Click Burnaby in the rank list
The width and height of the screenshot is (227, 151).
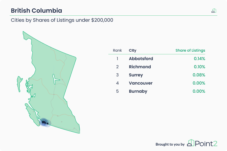(138, 91)
